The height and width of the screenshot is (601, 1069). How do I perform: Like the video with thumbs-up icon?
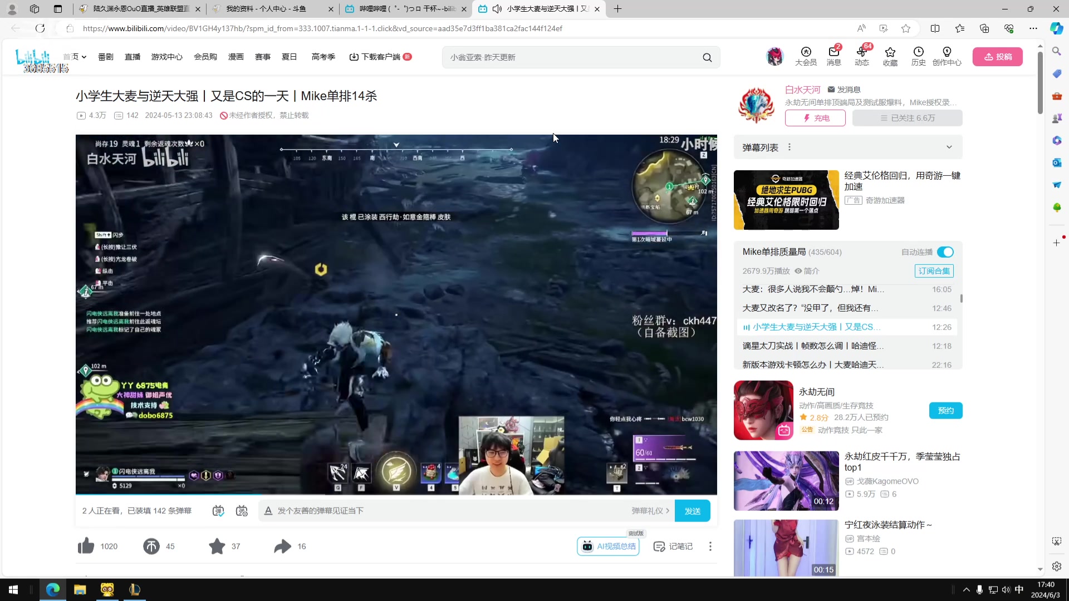tap(86, 546)
